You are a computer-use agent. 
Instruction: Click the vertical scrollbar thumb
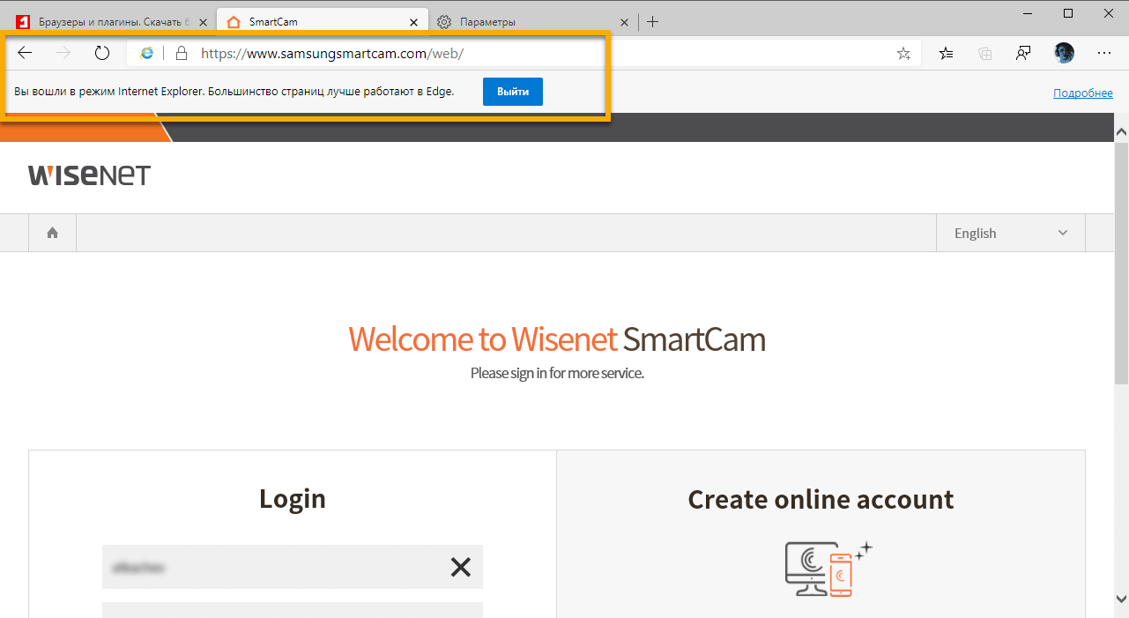(1121, 263)
